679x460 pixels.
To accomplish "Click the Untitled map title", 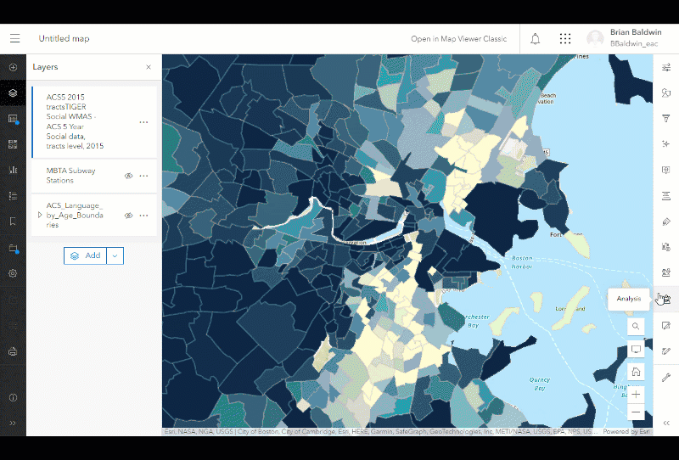I will point(65,38).
